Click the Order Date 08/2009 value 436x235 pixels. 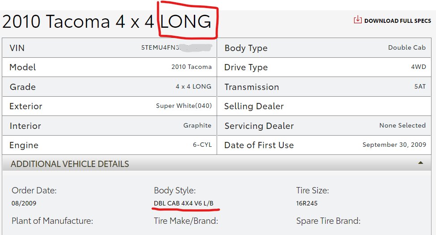24,203
